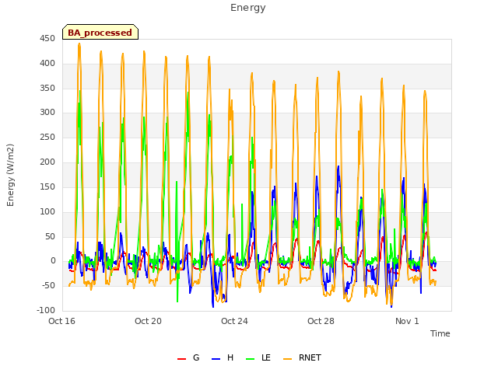This screenshot has height=373, width=498.
Task: Click the blue H legend swatch
Action: click(x=216, y=359)
